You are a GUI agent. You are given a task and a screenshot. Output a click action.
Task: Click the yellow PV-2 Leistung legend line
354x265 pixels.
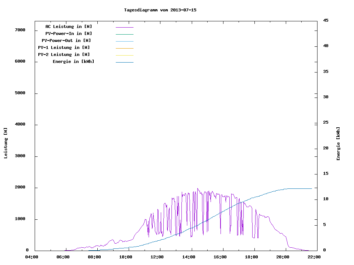[124, 55]
